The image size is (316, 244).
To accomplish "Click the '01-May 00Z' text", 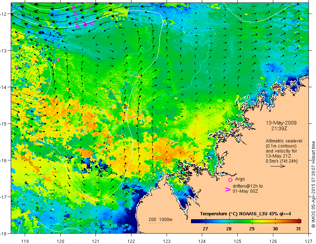I will tap(245, 191).
